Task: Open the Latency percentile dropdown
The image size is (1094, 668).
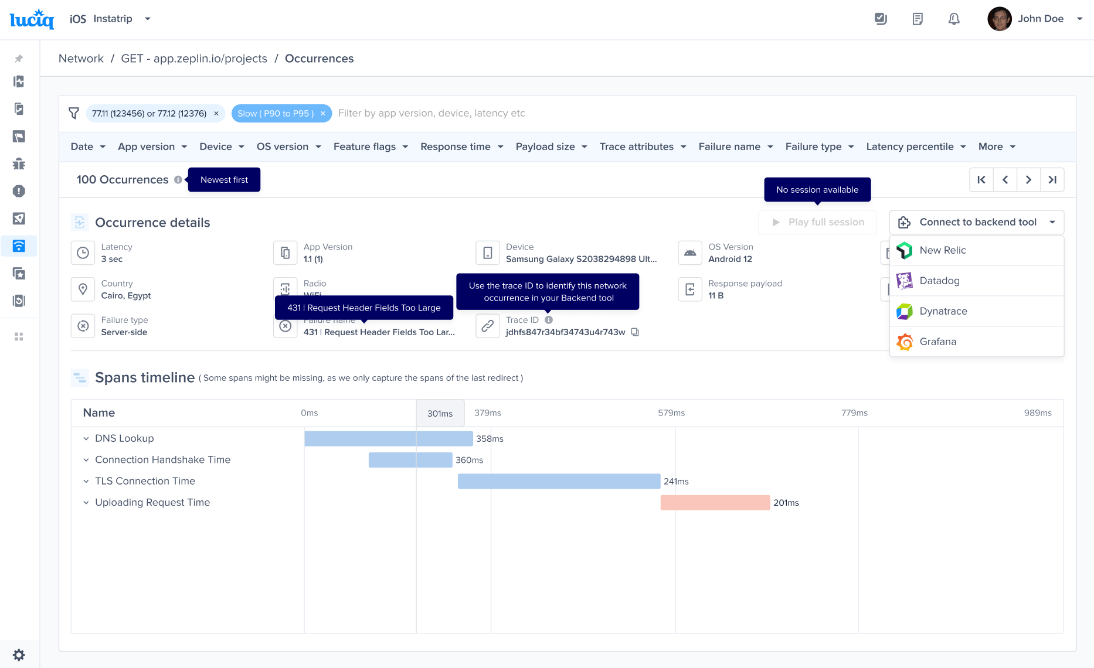Action: (x=916, y=146)
